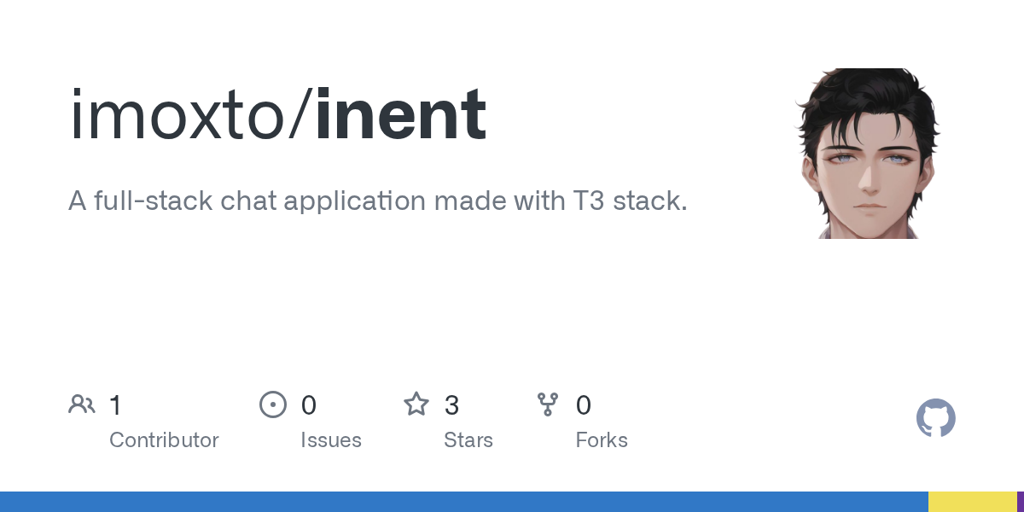This screenshot has height=512, width=1024.
Task: Click the issues count beside circle icon
Action: 309,405
